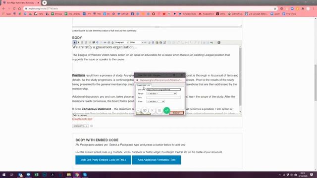
Task: Click the browser address bar
Action: tap(150, 9)
